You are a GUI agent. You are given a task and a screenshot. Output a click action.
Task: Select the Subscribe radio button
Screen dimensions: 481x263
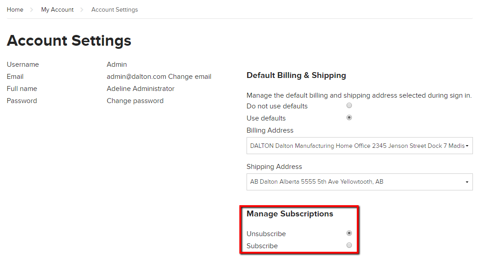349,245
